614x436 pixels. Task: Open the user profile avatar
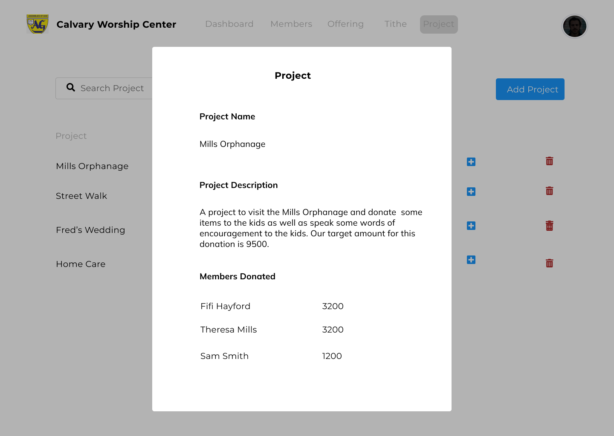(x=575, y=26)
